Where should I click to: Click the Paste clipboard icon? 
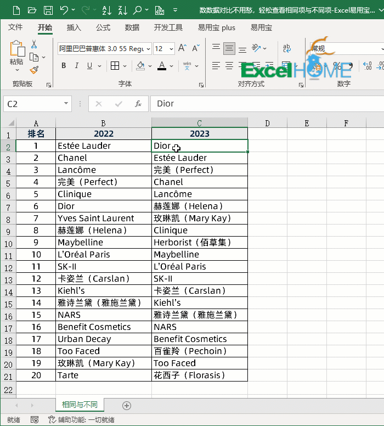[17, 49]
